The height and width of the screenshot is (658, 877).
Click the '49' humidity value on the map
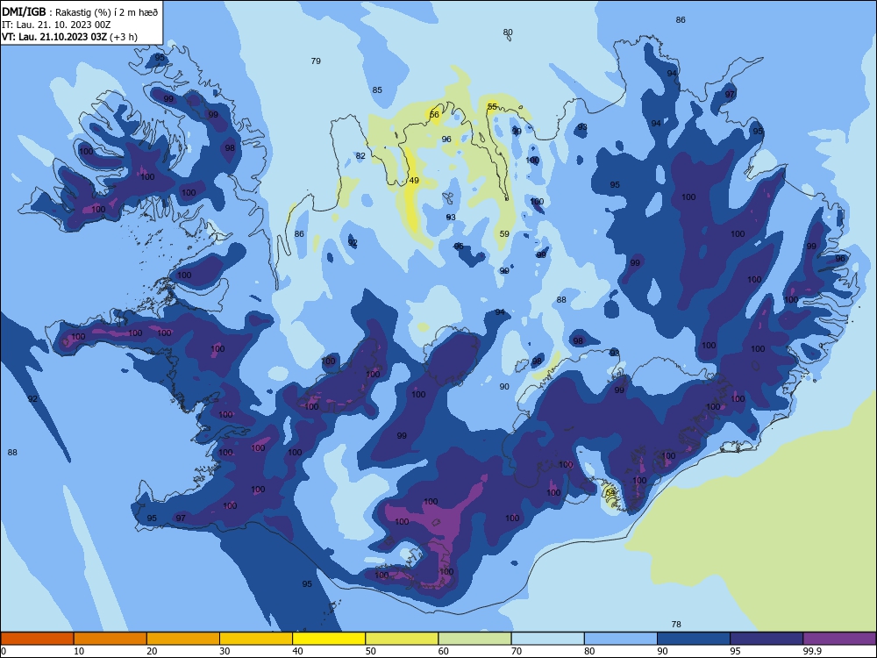point(414,180)
